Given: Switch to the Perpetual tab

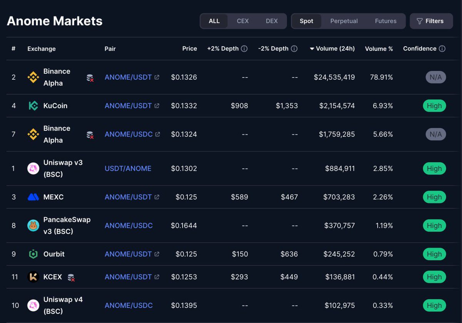Looking at the screenshot, I should 344,21.
